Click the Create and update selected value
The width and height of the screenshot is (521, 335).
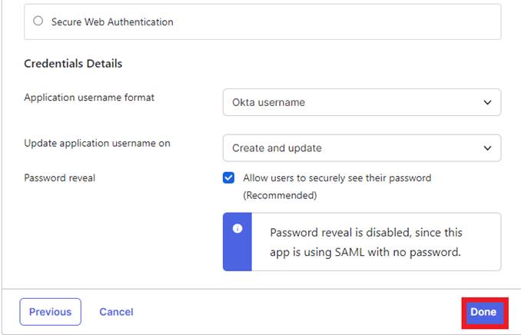[x=277, y=148]
